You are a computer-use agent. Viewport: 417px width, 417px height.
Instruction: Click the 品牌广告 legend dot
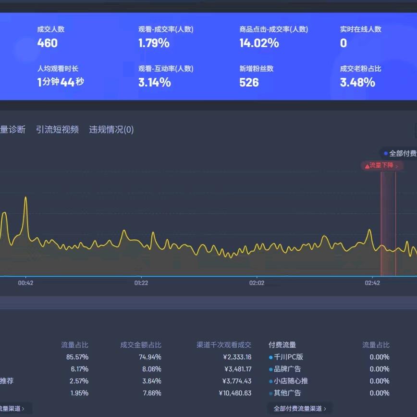(x=271, y=369)
